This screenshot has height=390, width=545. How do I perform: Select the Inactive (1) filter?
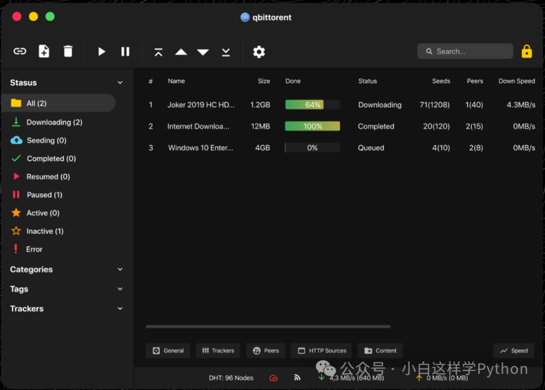(x=37, y=231)
